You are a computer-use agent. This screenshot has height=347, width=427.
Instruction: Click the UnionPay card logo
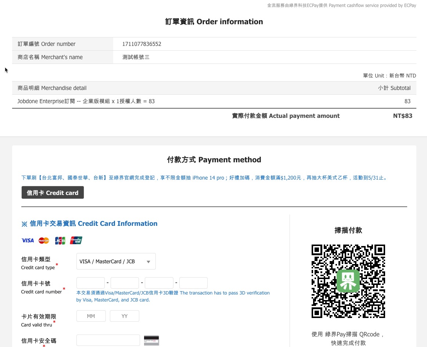click(x=76, y=240)
